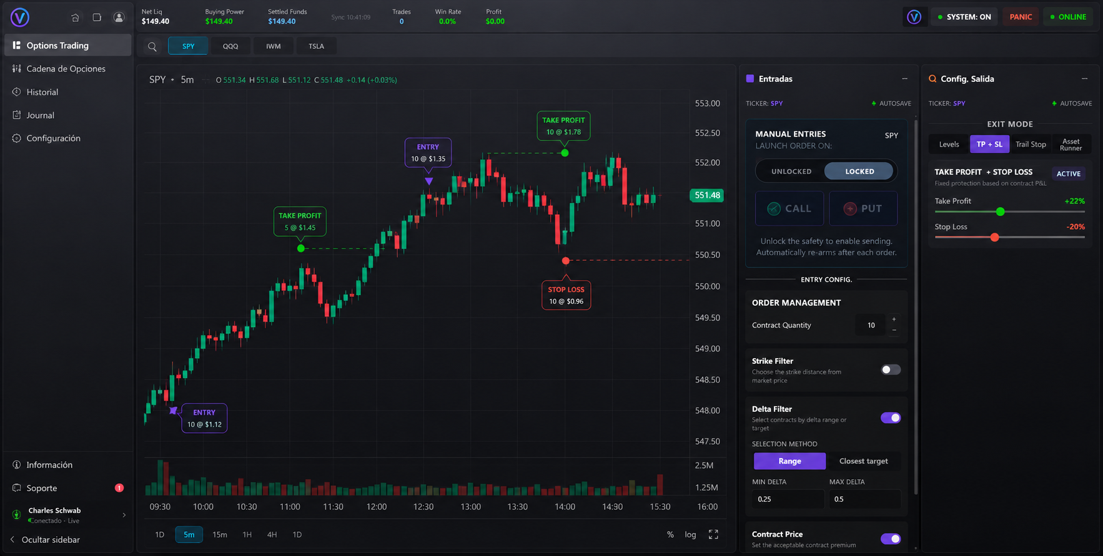Click the CALL button icon

click(774, 208)
